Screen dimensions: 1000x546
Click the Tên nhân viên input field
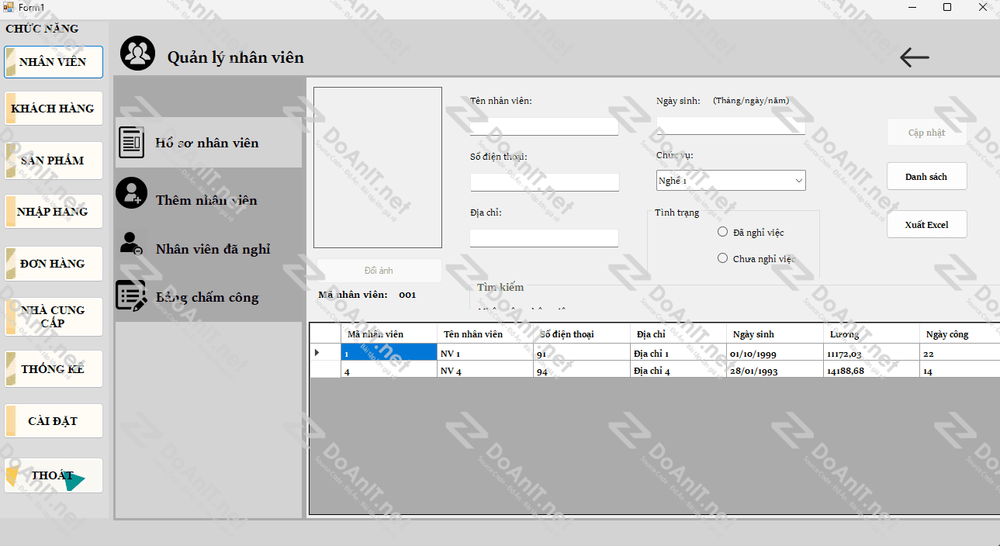pyautogui.click(x=544, y=126)
